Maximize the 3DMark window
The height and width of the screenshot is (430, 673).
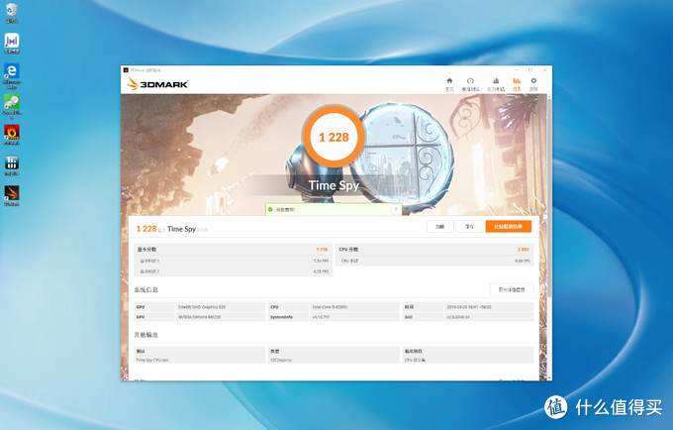coord(530,70)
